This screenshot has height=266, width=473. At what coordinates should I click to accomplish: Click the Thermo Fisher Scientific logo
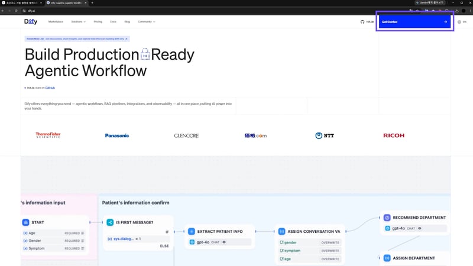click(x=48, y=135)
